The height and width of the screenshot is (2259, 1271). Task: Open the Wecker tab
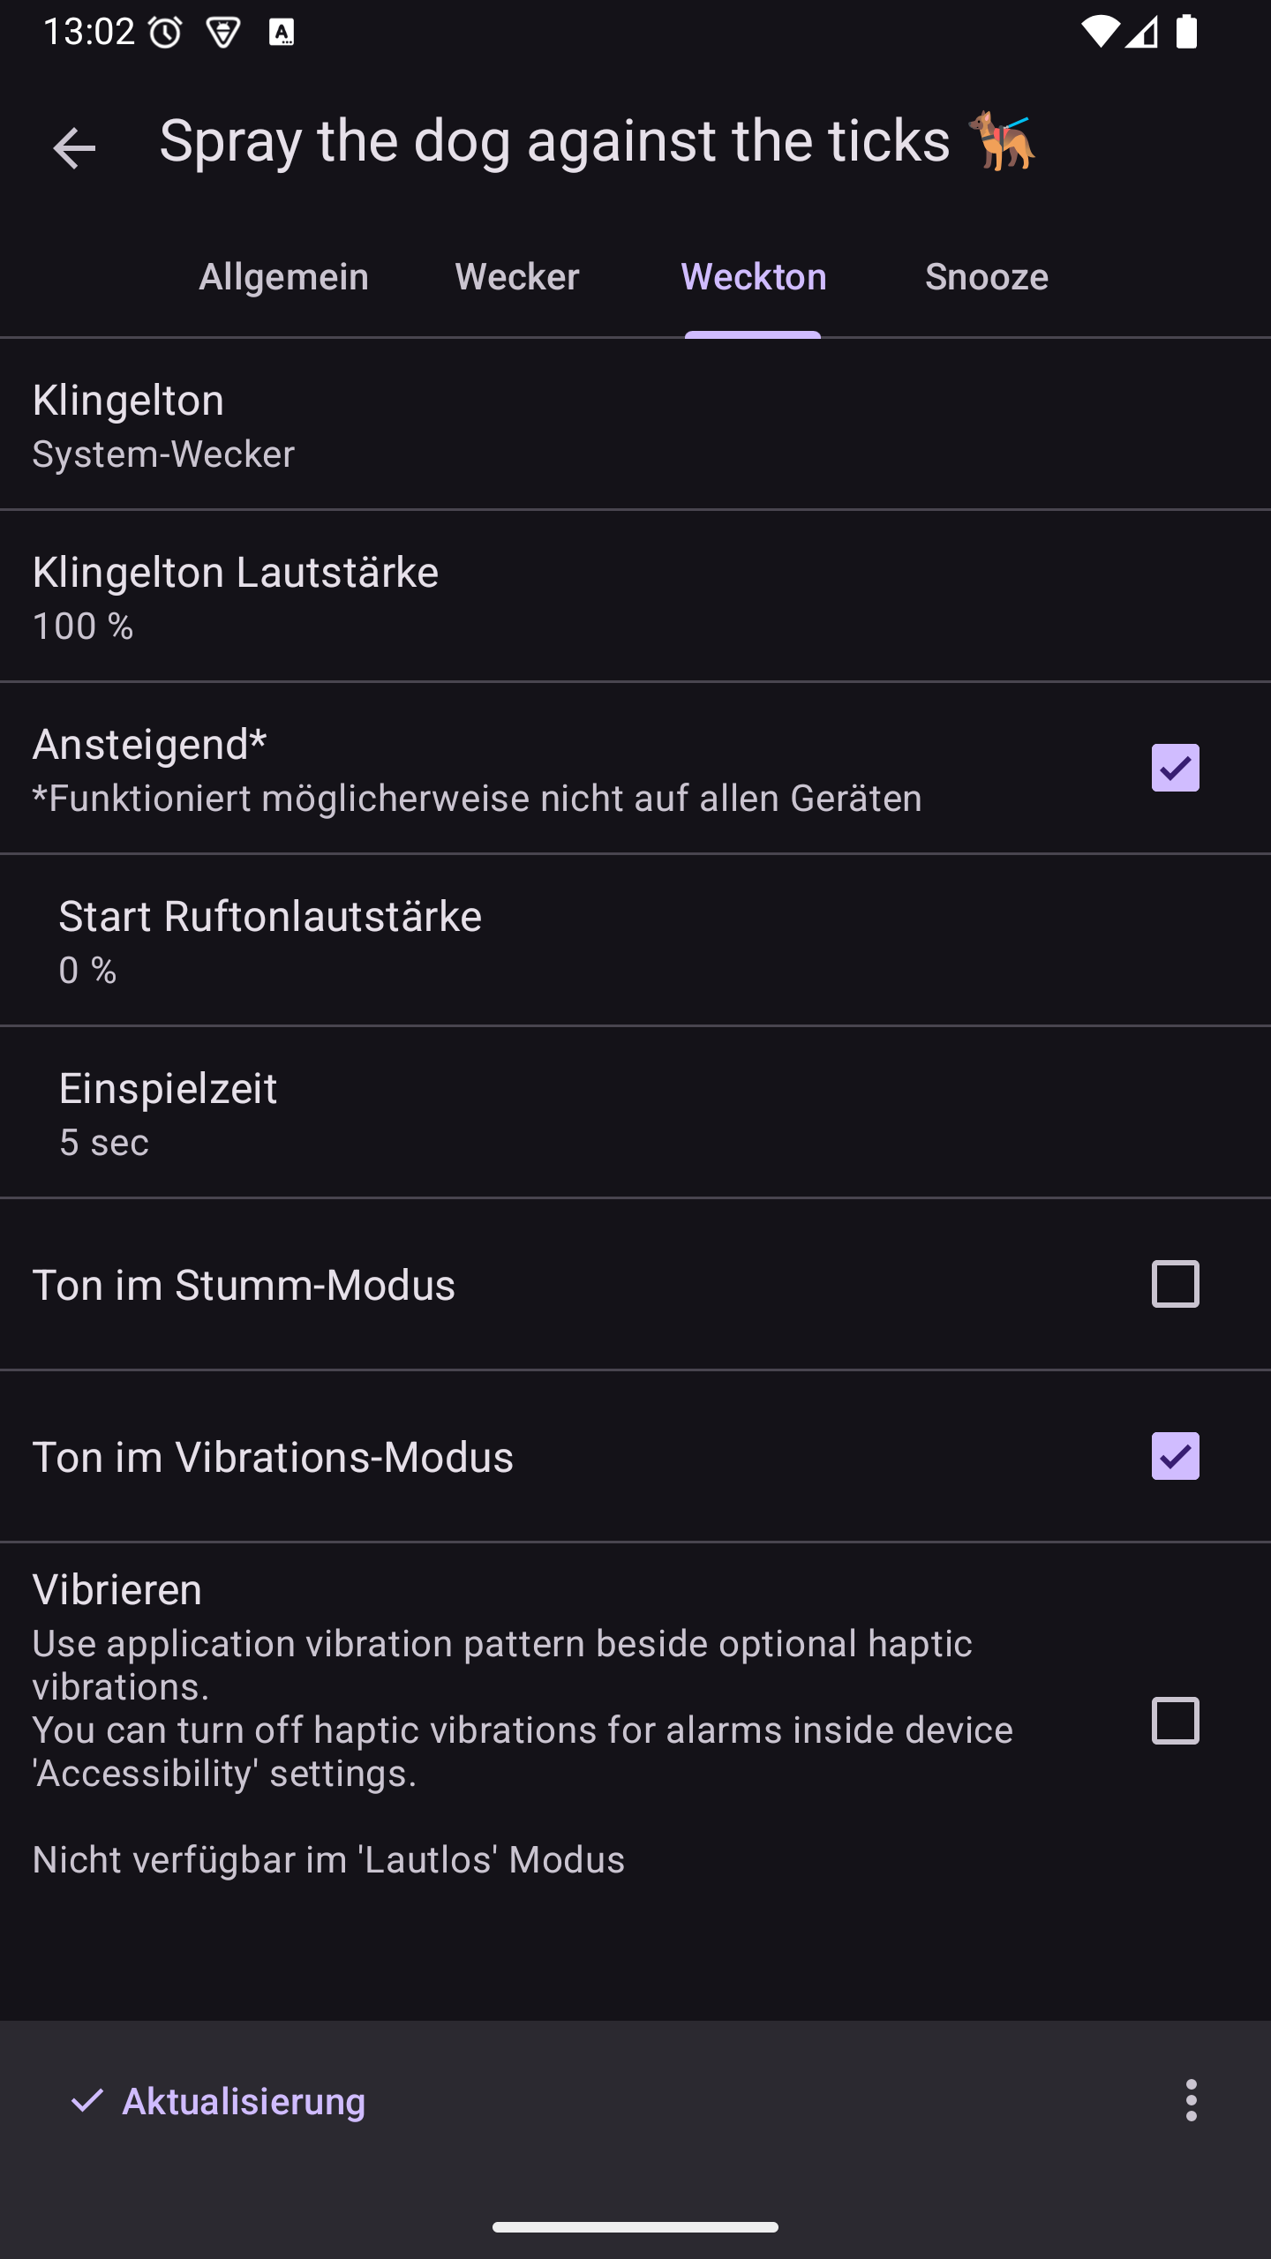(517, 277)
